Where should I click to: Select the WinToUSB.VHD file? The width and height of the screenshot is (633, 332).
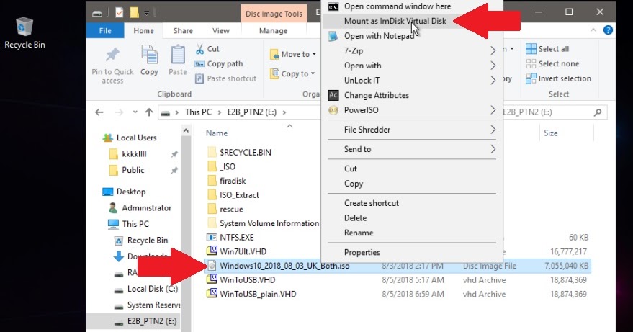241,280
